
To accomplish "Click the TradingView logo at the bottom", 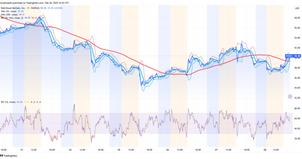I will click(9, 156).
